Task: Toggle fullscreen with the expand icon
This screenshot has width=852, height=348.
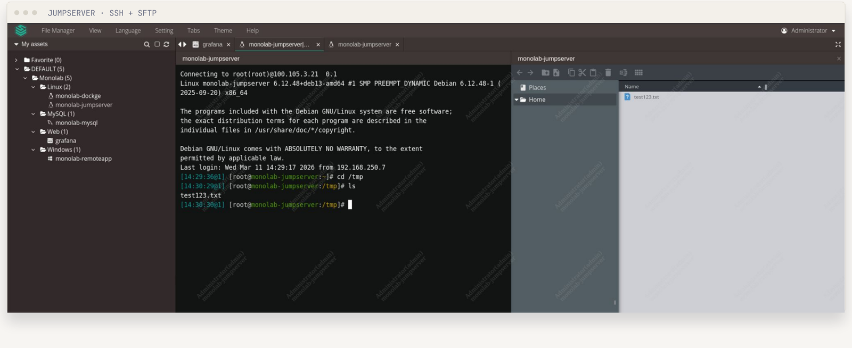Action: pos(838,45)
